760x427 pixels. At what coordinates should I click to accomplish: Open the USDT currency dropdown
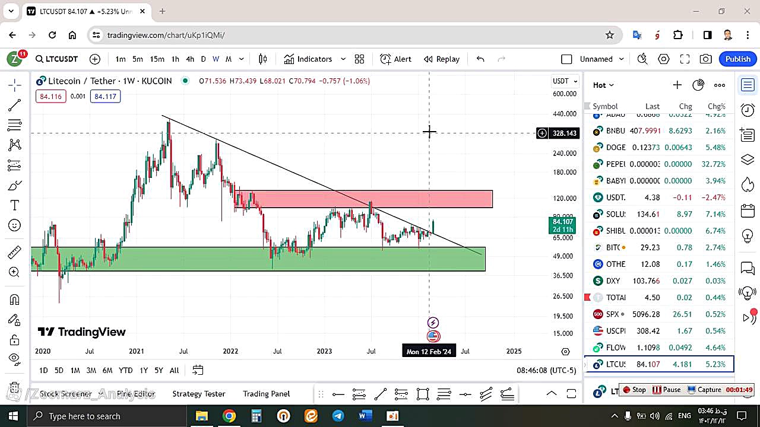[x=565, y=81]
